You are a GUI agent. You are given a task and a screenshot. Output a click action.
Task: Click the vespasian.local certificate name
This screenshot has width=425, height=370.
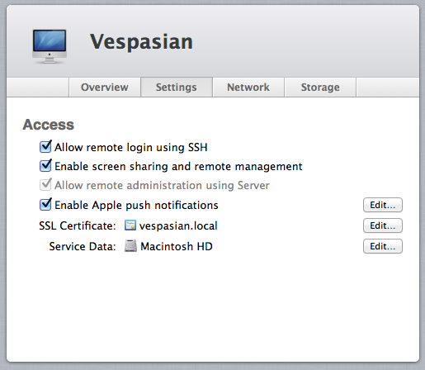(178, 225)
